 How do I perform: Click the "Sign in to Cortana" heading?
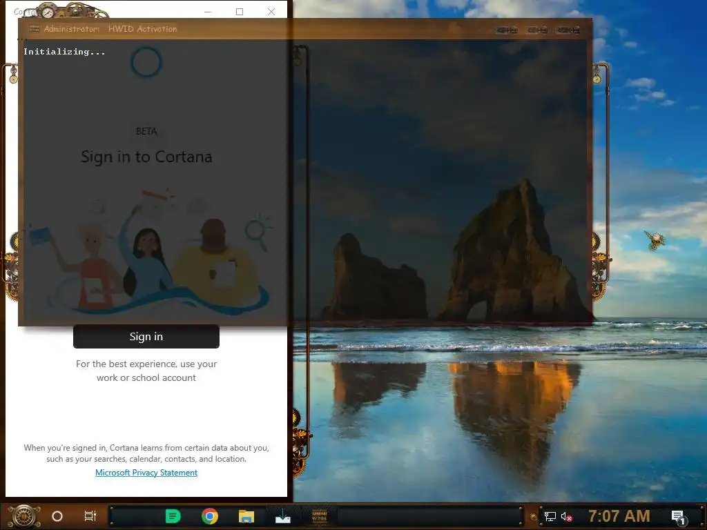tap(146, 157)
